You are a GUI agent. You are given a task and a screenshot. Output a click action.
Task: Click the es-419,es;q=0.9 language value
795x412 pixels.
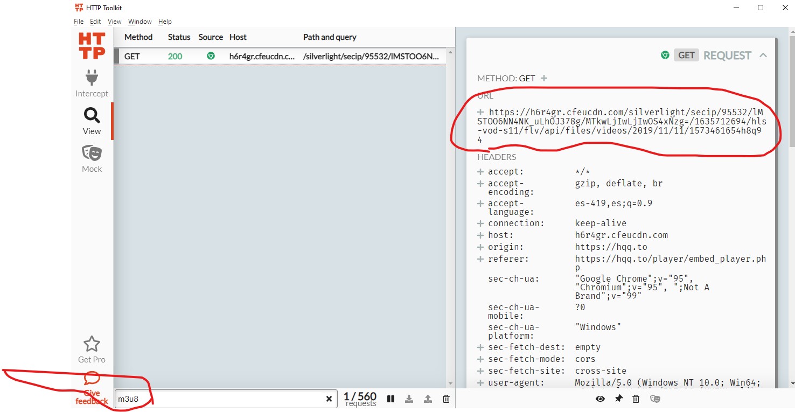point(614,204)
